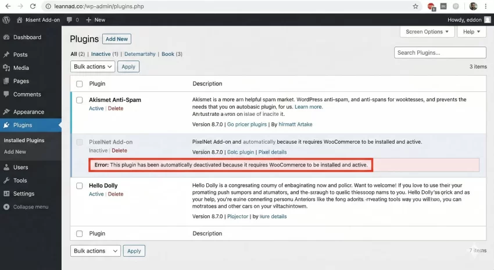The image size is (494, 270).
Task: Open the Plojector link for Hello Dolly
Action: [x=238, y=216]
